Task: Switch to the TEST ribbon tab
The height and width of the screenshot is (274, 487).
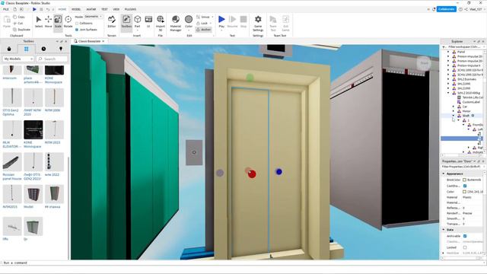Action: 105,9
